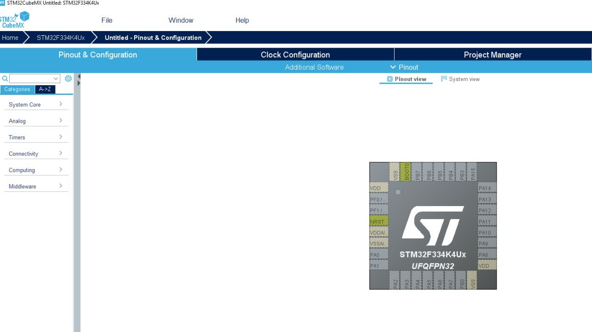
Task: Expand the Timers category
Action: (36, 137)
